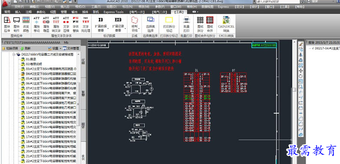340x164 pixels.
Task: Click the 图纸合并 drawing merge icon
Action: click(x=210, y=24)
